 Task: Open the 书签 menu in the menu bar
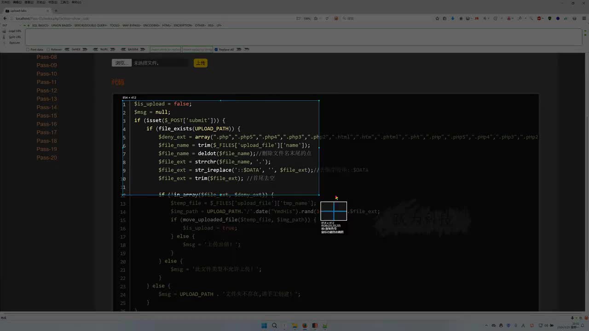(x=53, y=2)
